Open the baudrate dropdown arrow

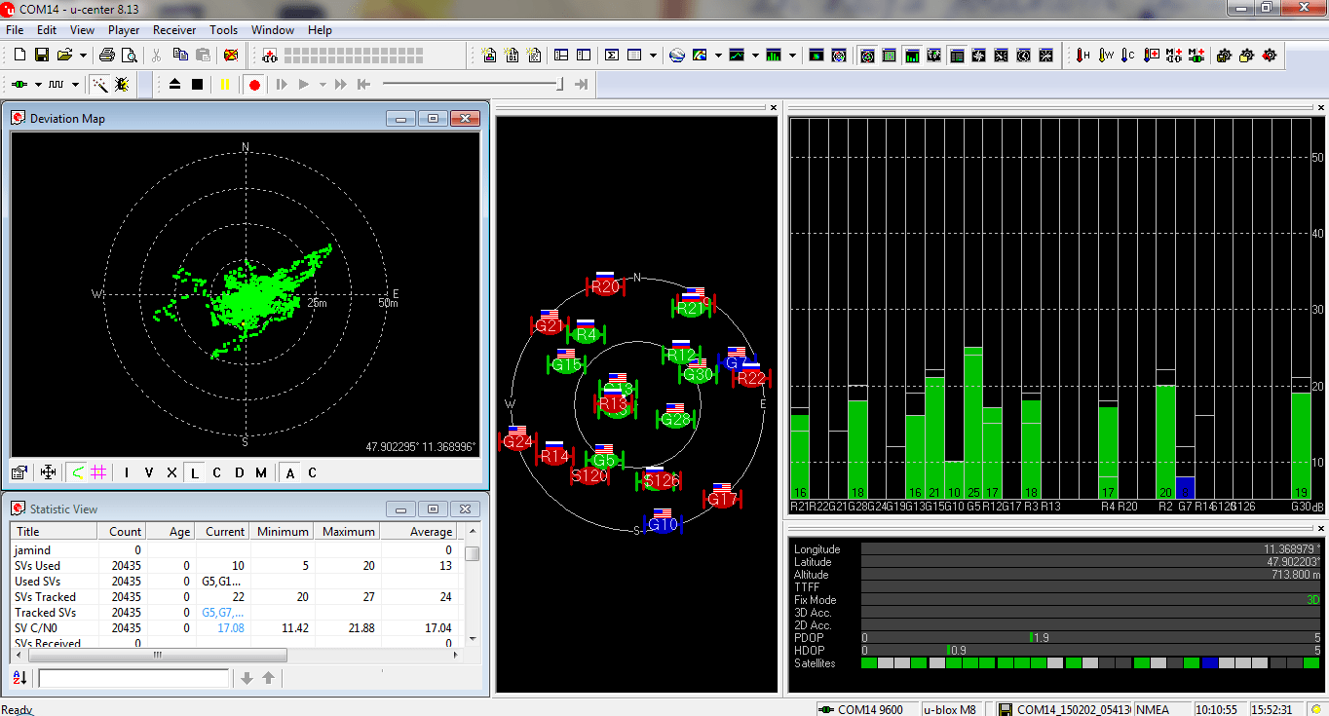(75, 85)
